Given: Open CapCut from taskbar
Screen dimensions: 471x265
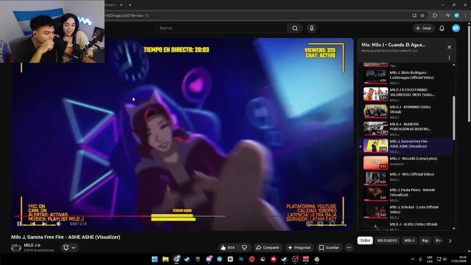Looking at the screenshot, I should (230, 259).
